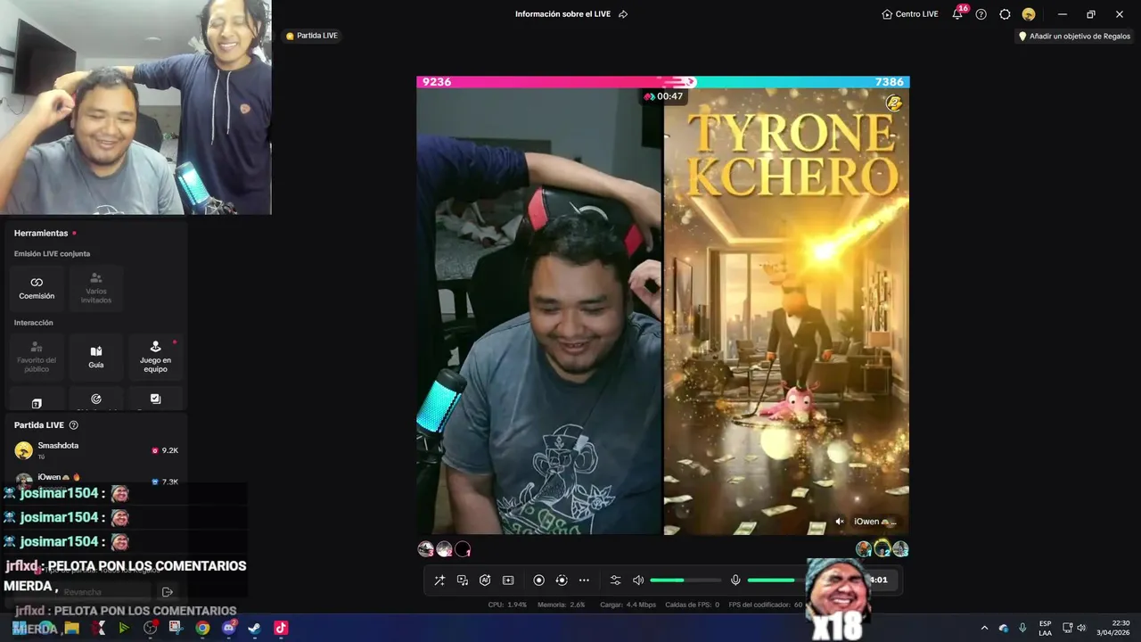Adjust the speaker volume slider
The width and height of the screenshot is (1141, 642).
click(685, 580)
